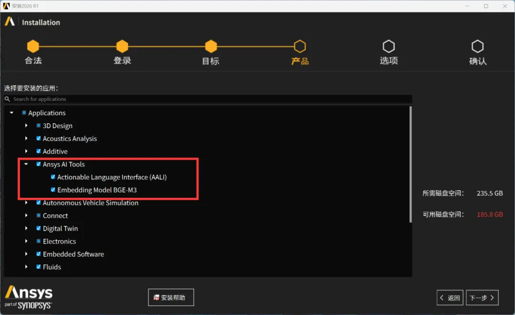
Task: Select the Fluids label
Action: (x=52, y=267)
